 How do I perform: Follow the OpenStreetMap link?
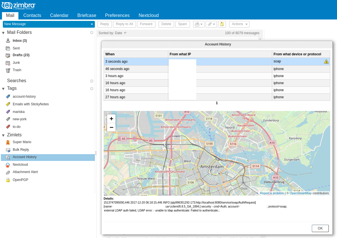(x=300, y=193)
